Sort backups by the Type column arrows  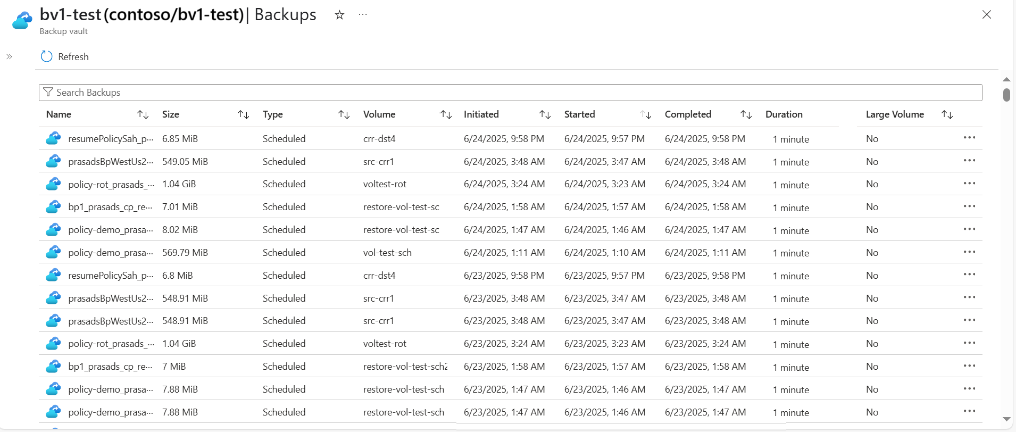point(344,114)
